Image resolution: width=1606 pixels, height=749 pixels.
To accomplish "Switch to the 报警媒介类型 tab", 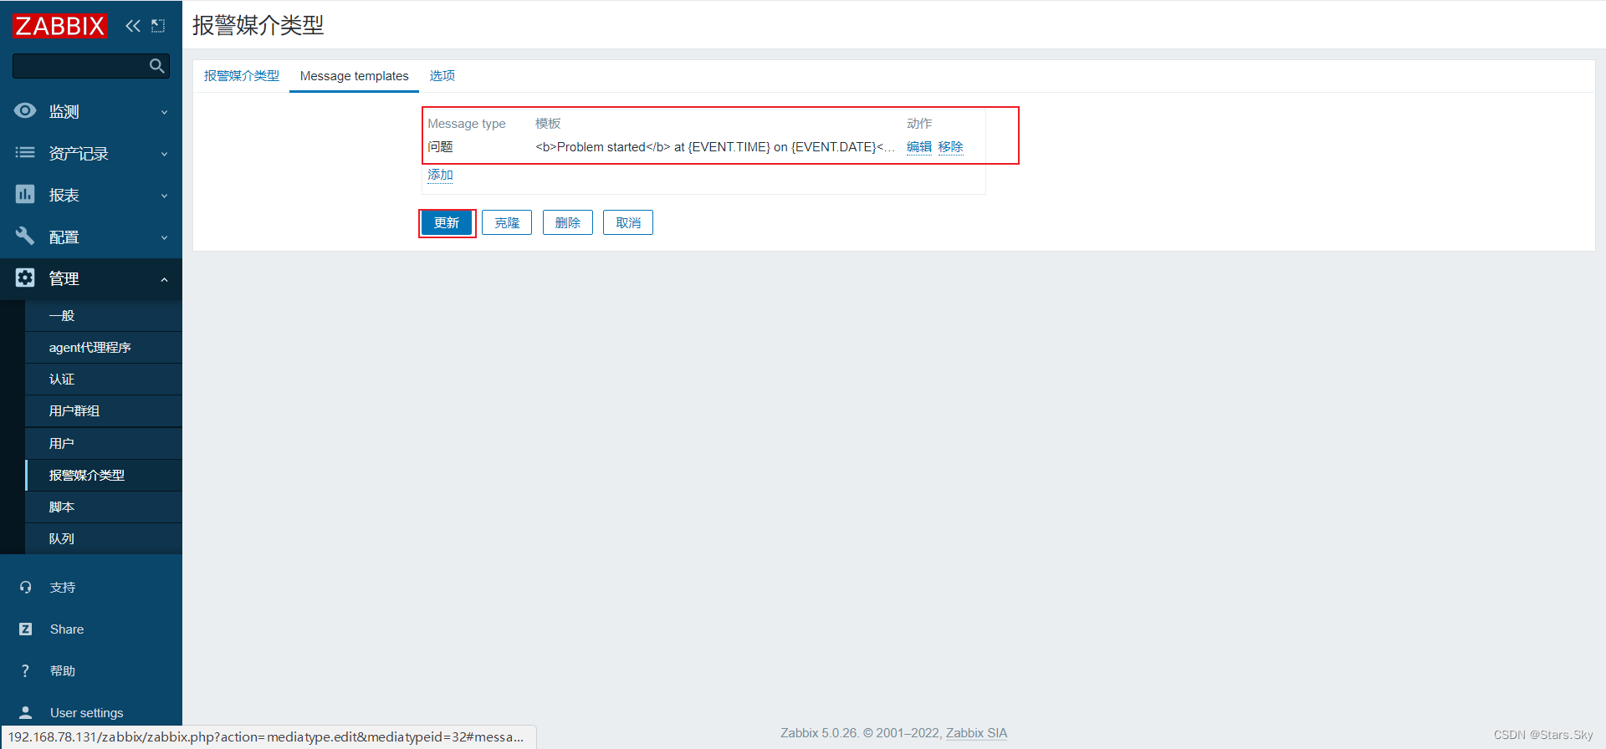I will pyautogui.click(x=242, y=76).
